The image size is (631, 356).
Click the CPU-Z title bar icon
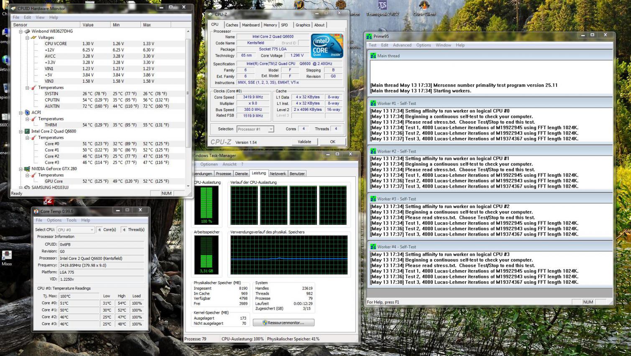pyautogui.click(x=210, y=14)
